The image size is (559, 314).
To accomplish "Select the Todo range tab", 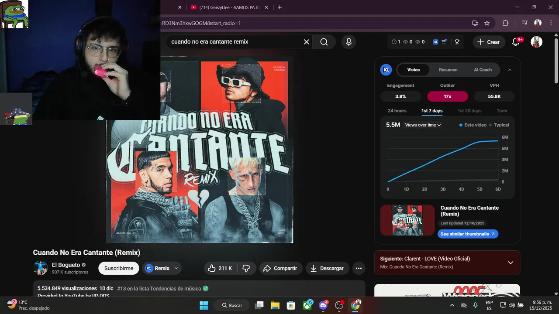I will [502, 111].
